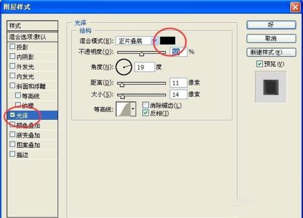Enable the 斜面和浮雕 bevel checkbox
The image size is (303, 218).
click(12, 85)
